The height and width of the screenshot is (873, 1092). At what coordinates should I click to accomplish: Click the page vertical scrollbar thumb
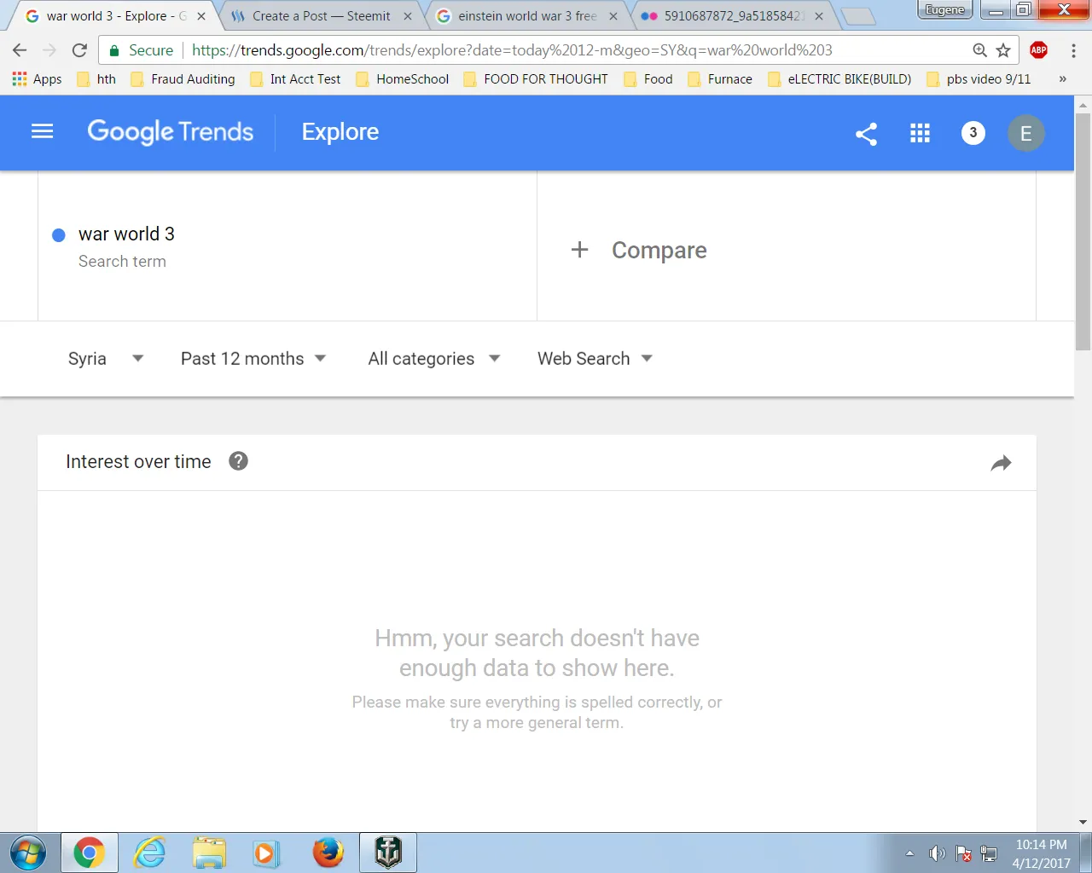[1083, 230]
